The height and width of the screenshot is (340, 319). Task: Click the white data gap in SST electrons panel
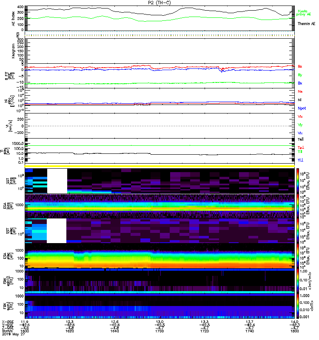click(57, 231)
